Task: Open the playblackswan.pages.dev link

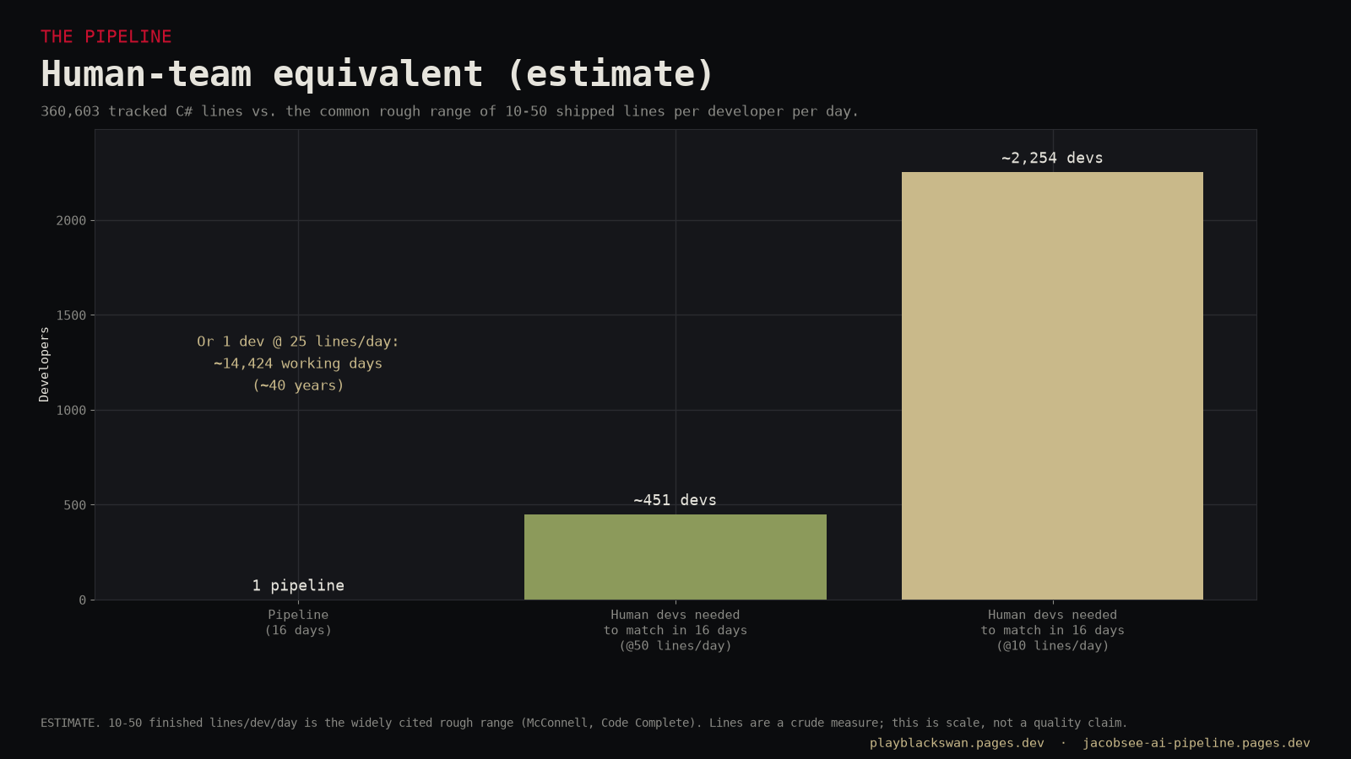Action: [957, 743]
